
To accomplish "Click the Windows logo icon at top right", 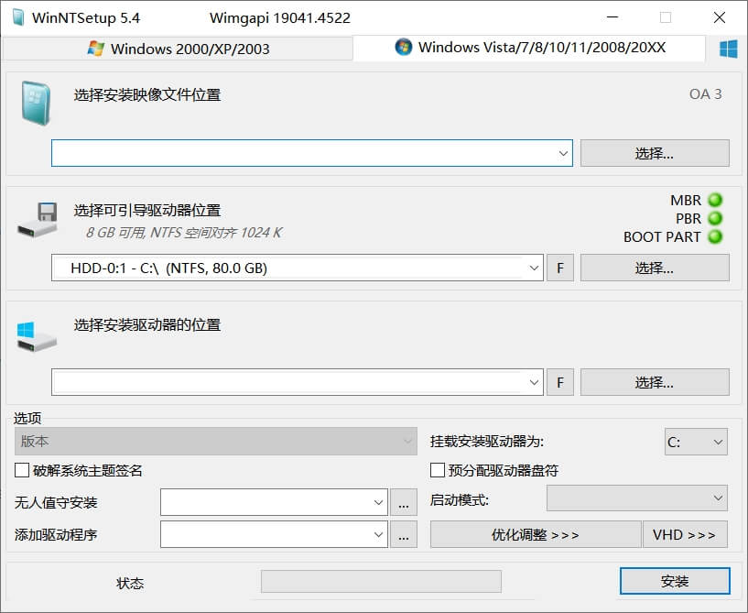I will point(729,49).
